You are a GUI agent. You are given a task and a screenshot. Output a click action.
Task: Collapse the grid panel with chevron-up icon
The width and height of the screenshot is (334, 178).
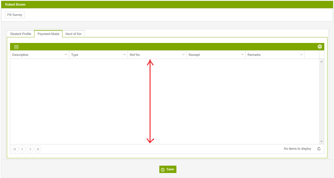pyautogui.click(x=320, y=46)
